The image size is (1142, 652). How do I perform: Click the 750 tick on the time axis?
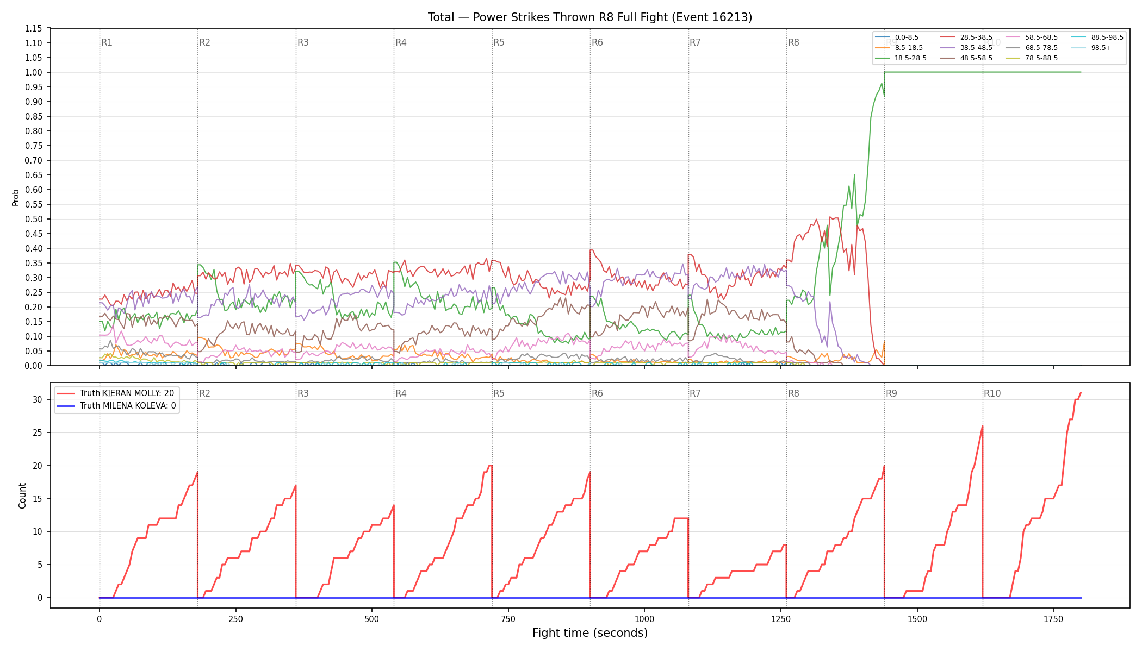[508, 619]
